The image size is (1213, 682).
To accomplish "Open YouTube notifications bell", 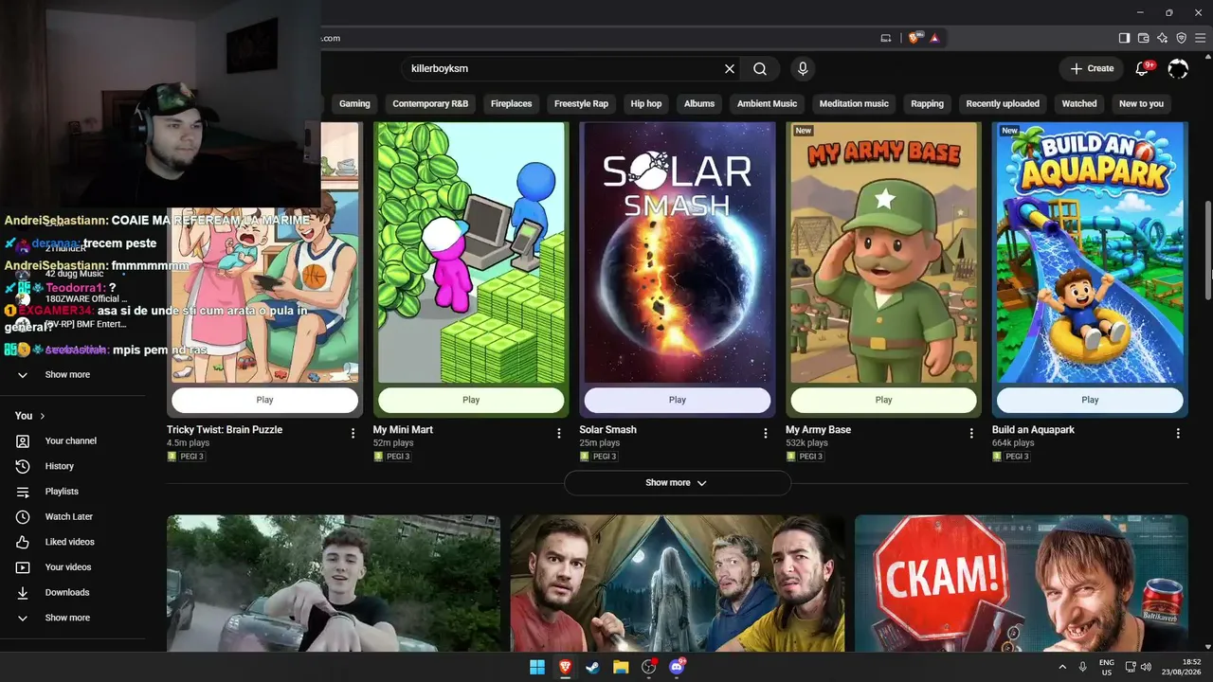I will click(x=1143, y=68).
